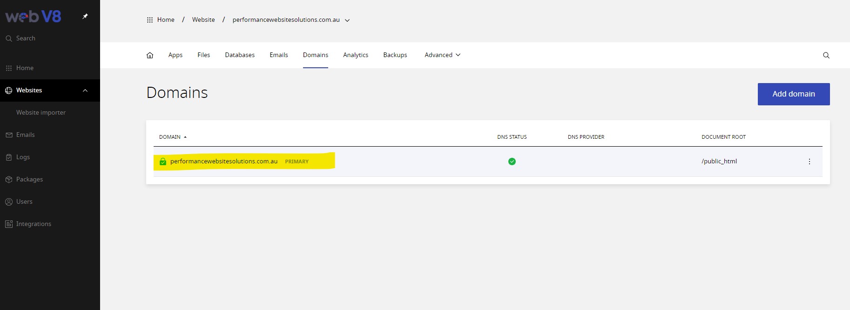
Task: Expand the Advanced dropdown menu
Action: coord(442,55)
